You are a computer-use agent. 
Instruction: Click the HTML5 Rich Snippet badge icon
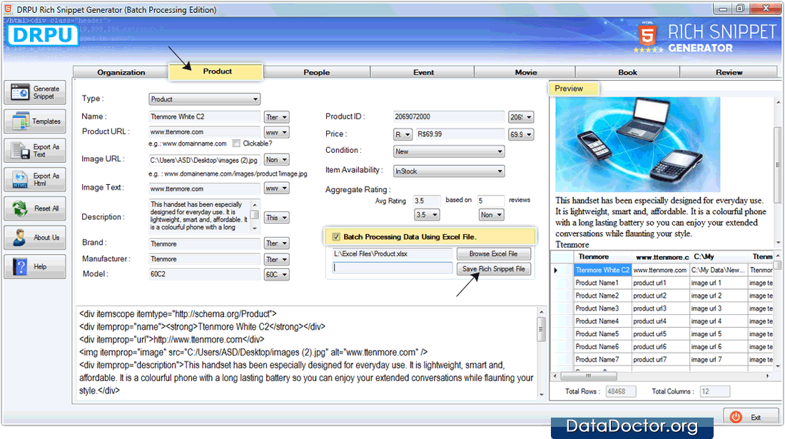tap(647, 34)
